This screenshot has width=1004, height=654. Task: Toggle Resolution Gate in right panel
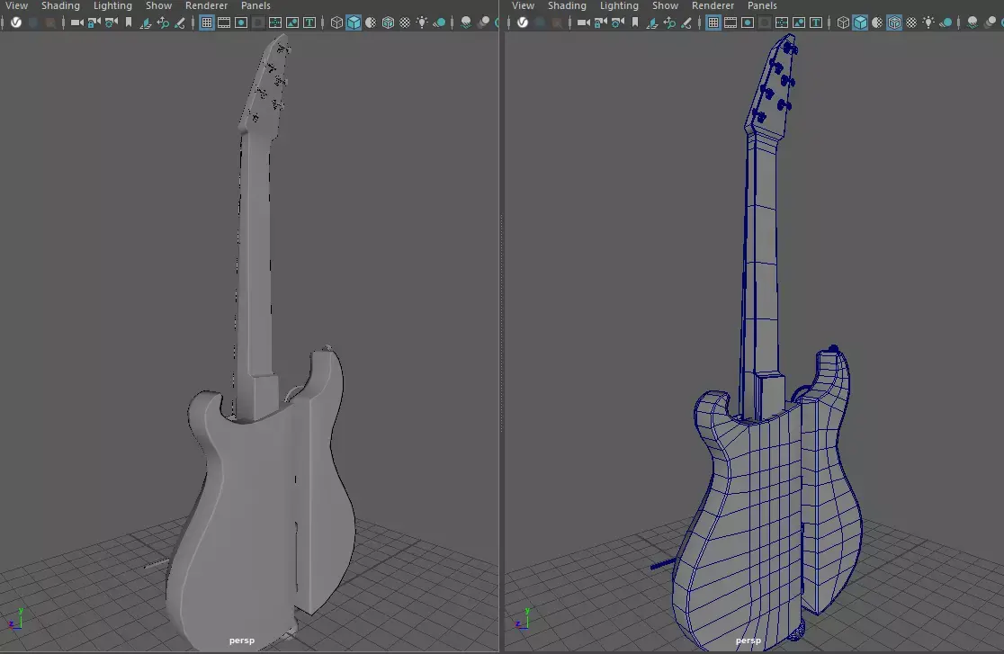pos(748,22)
